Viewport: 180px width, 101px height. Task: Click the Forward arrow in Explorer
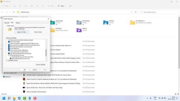(7, 12)
